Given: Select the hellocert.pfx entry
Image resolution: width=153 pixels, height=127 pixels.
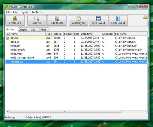Looking at the screenshot, I should (x=76, y=50).
